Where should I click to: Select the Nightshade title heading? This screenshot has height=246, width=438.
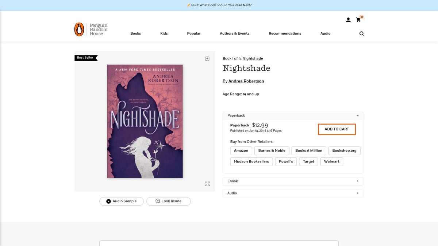tap(246, 69)
